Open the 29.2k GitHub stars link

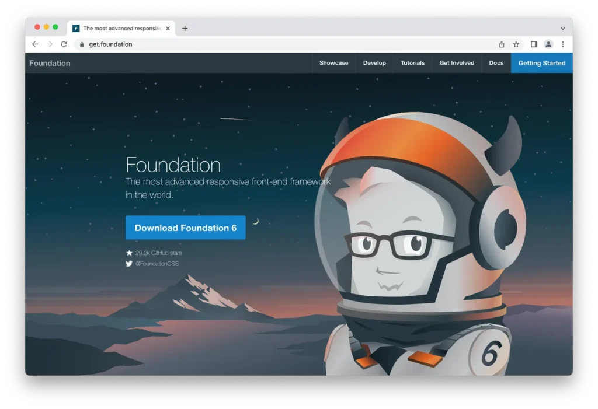(158, 253)
